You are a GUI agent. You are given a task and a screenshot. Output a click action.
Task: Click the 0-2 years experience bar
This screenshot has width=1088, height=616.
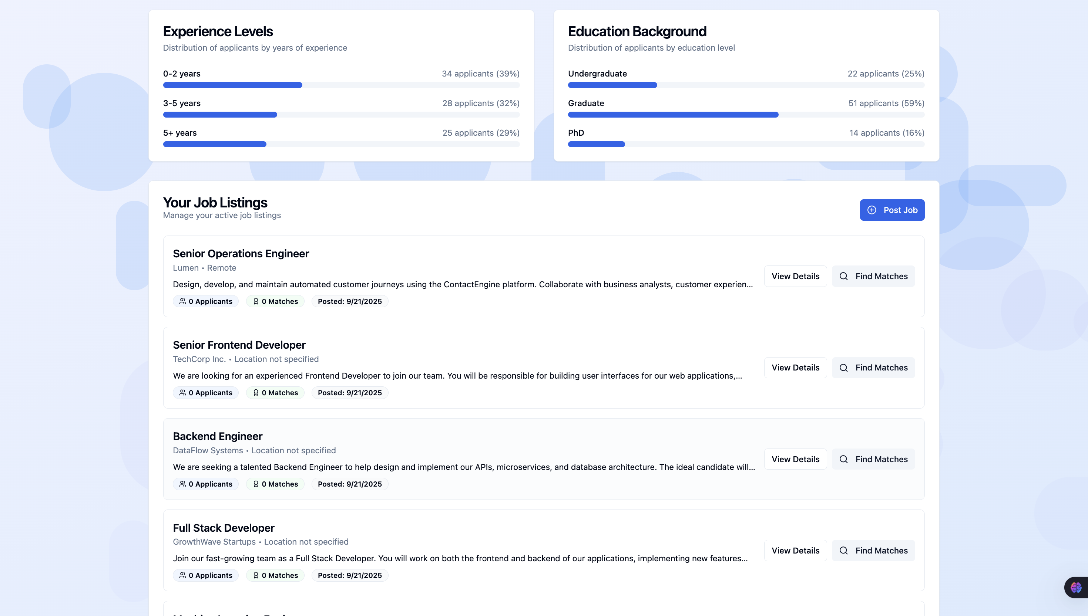point(341,85)
